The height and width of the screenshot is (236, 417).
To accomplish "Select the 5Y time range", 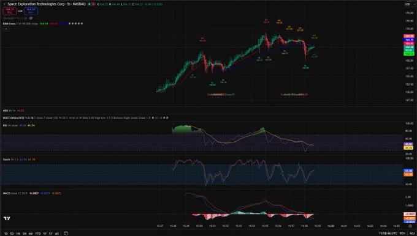I will click(x=50, y=234).
